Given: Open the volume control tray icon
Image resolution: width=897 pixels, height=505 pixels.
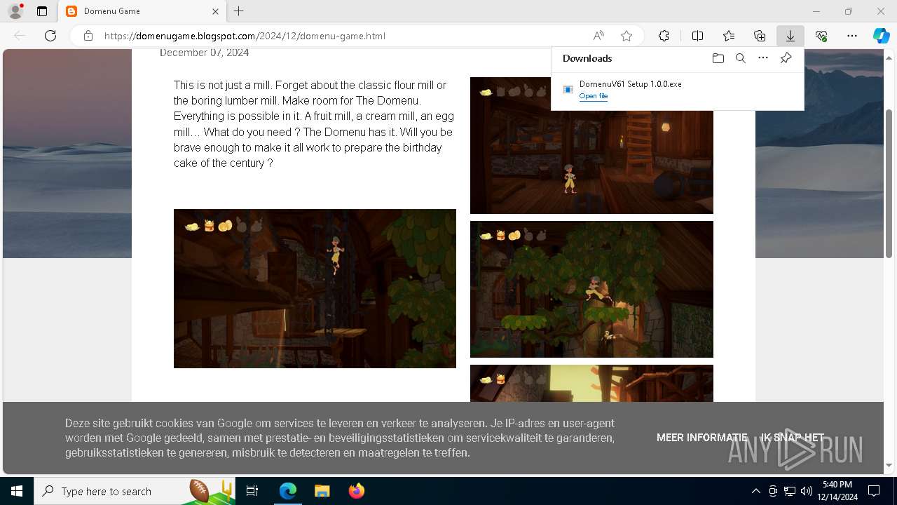Looking at the screenshot, I should coord(806,491).
